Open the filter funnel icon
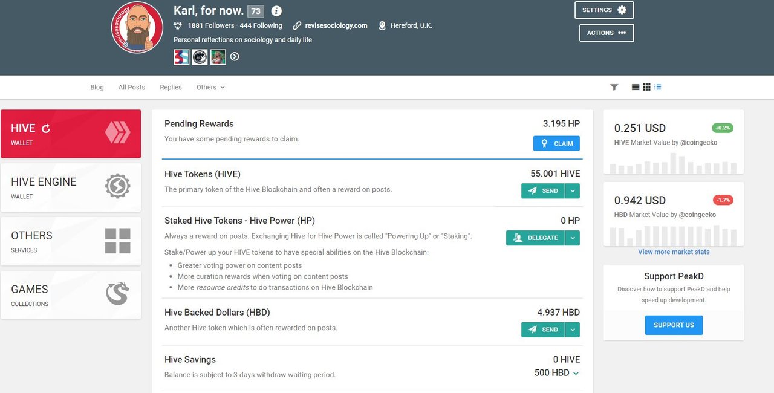 click(614, 87)
